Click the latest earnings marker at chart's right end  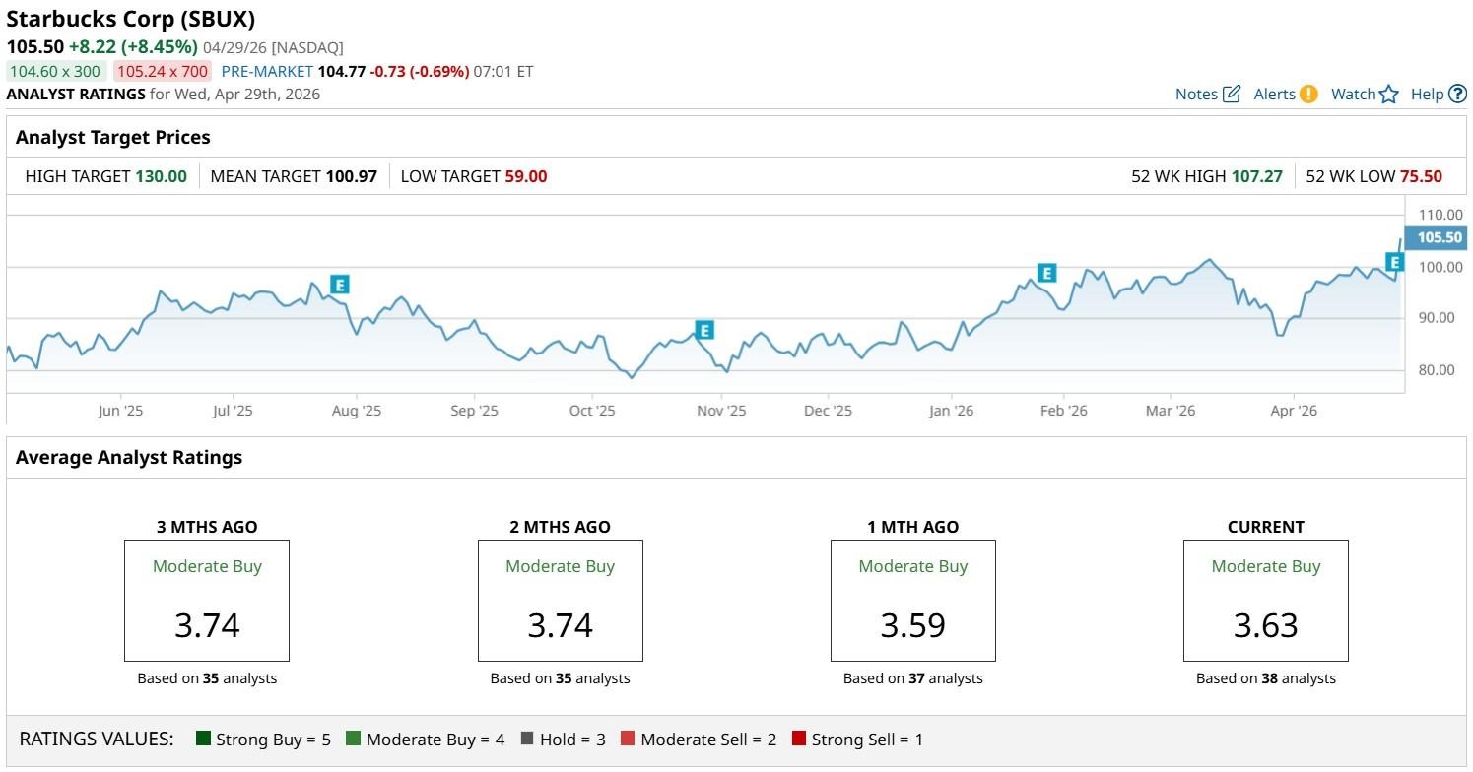coord(1394,262)
